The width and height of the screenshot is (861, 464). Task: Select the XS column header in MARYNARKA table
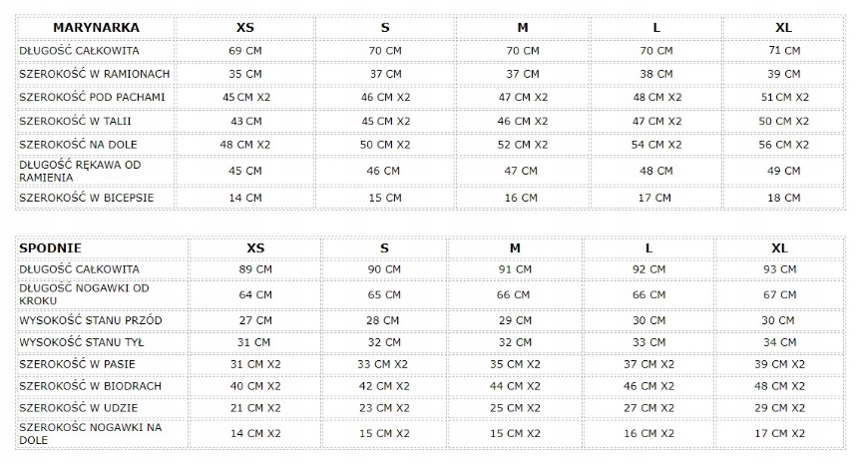tap(244, 28)
